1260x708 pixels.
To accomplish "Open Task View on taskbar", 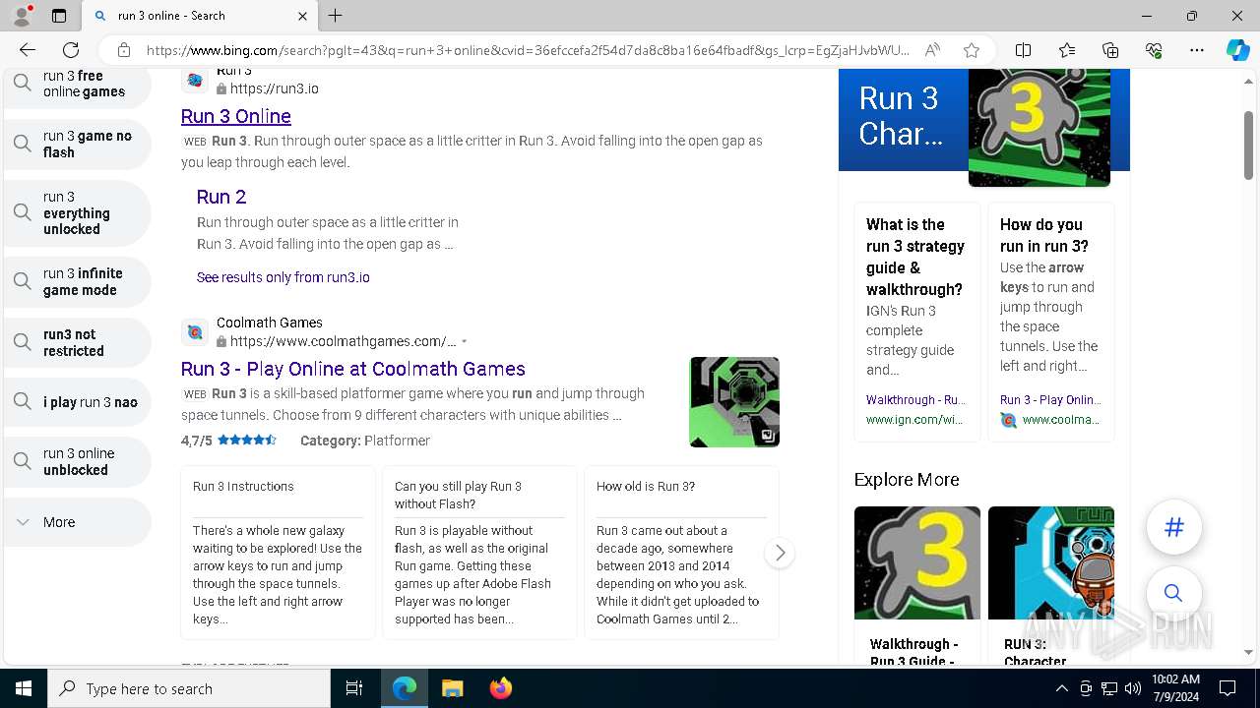I will tap(354, 688).
